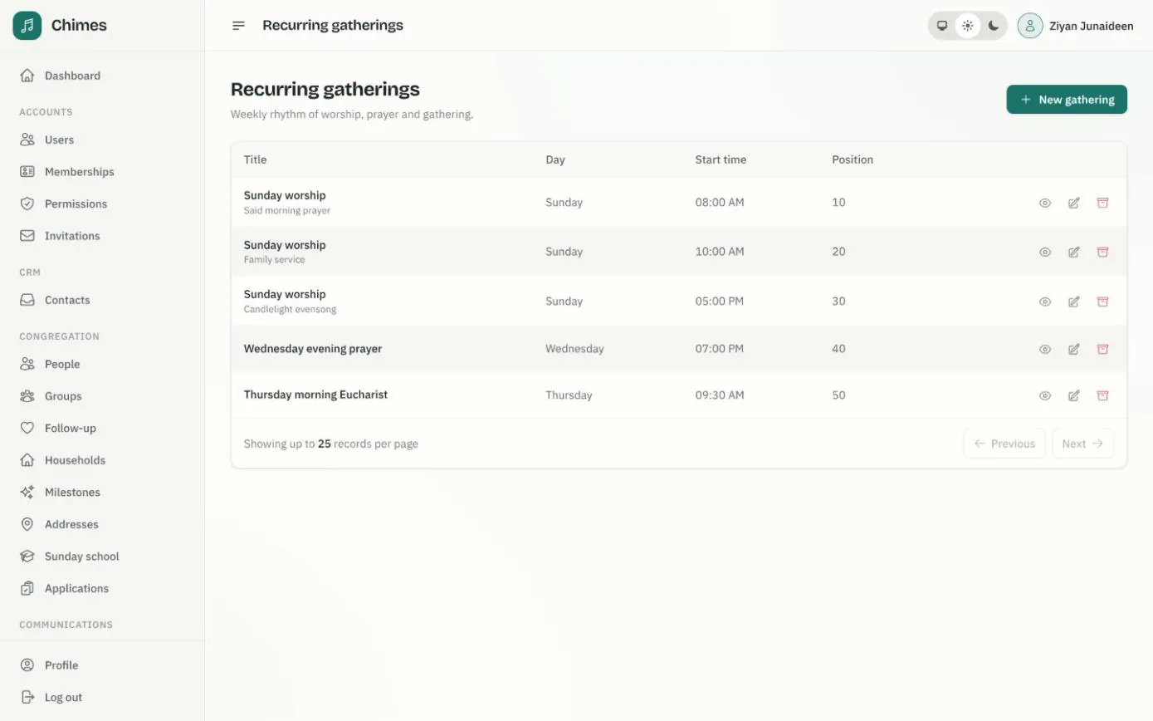The height and width of the screenshot is (721, 1153).
Task: Open Profile in the sidebar
Action: (x=102, y=665)
